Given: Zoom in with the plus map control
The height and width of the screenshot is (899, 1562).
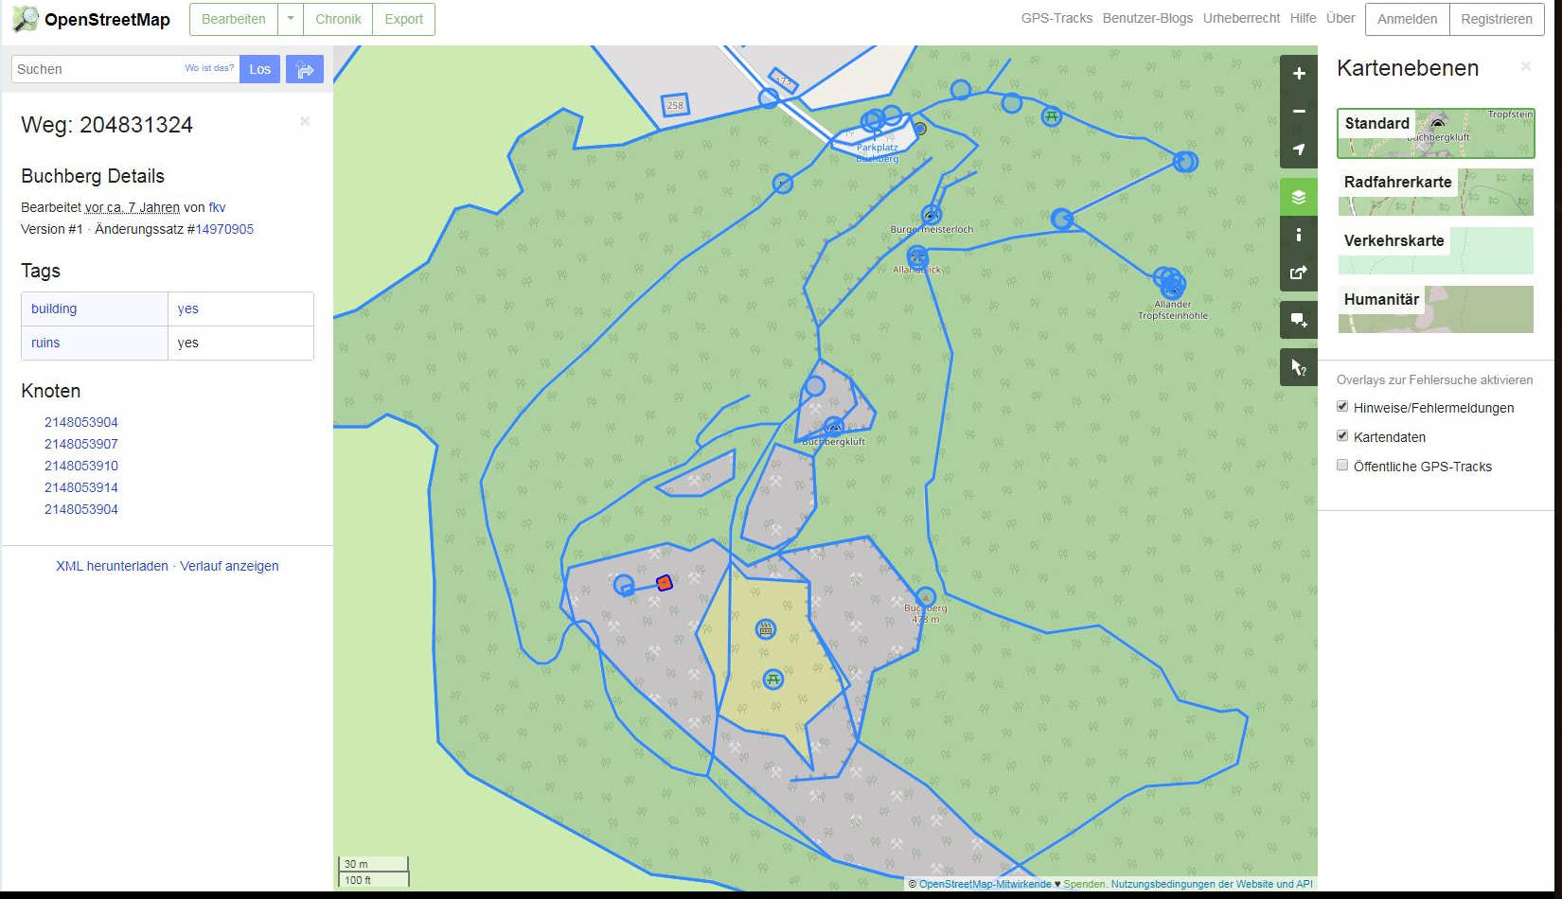Looking at the screenshot, I should tap(1299, 74).
